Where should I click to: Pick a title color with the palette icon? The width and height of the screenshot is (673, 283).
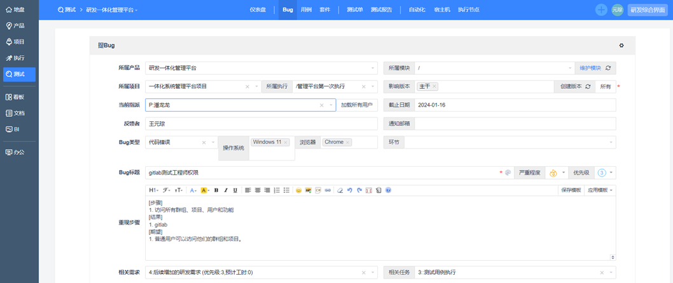[x=508, y=173]
